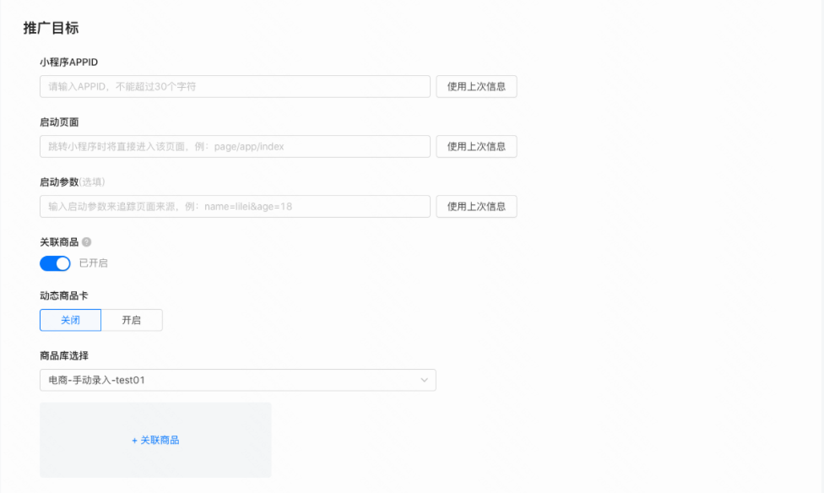
Task: Click the 动态商品卡 label
Action: [x=64, y=296]
